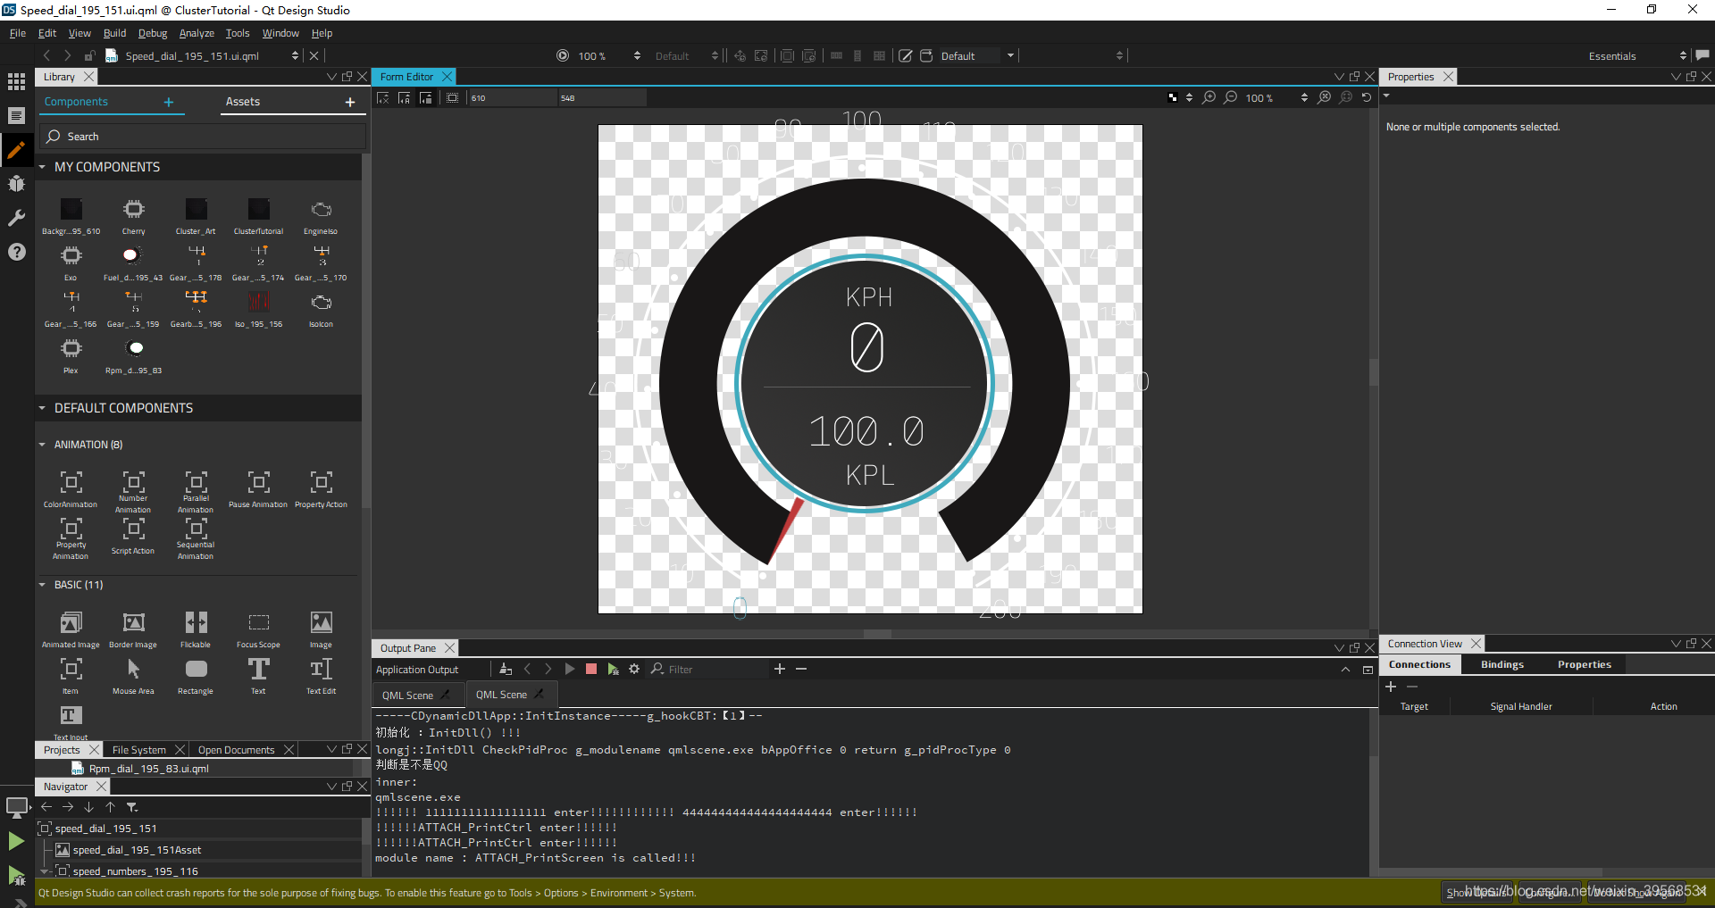This screenshot has width=1715, height=908.
Task: Toggle the file lock icon in toolbar
Action: coord(89,55)
